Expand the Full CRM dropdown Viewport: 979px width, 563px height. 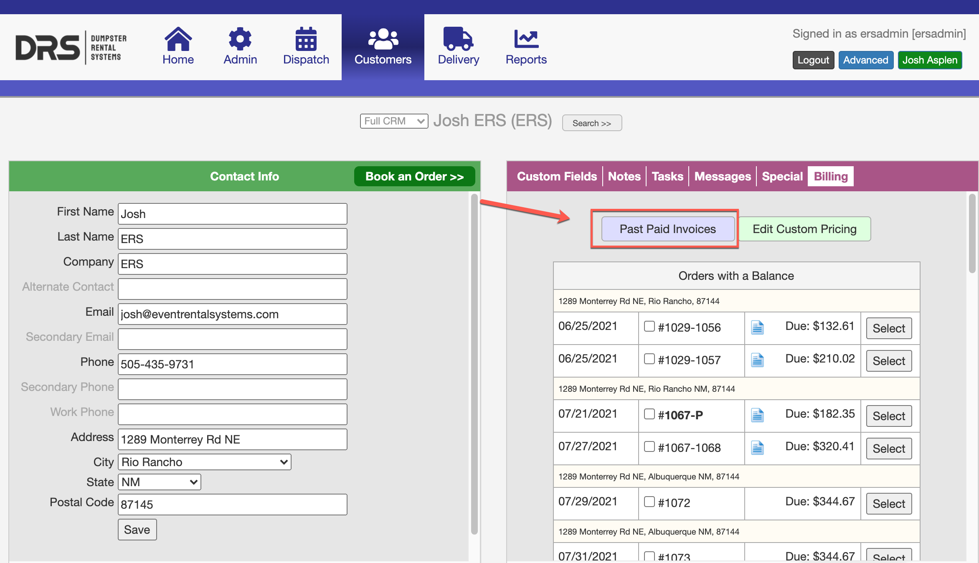394,121
